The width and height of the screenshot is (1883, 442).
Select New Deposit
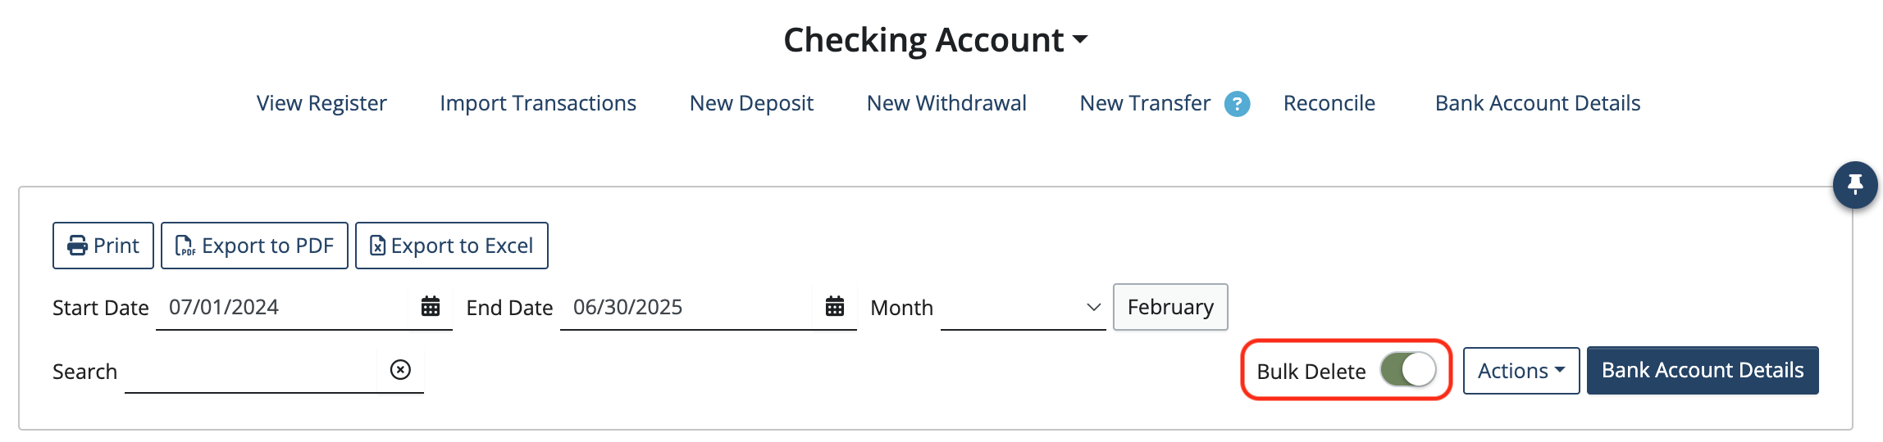coord(751,103)
